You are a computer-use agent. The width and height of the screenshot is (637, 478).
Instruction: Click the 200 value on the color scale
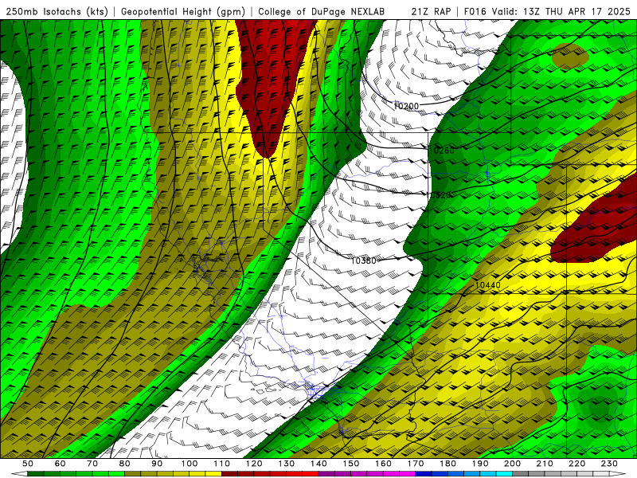pyautogui.click(x=512, y=464)
